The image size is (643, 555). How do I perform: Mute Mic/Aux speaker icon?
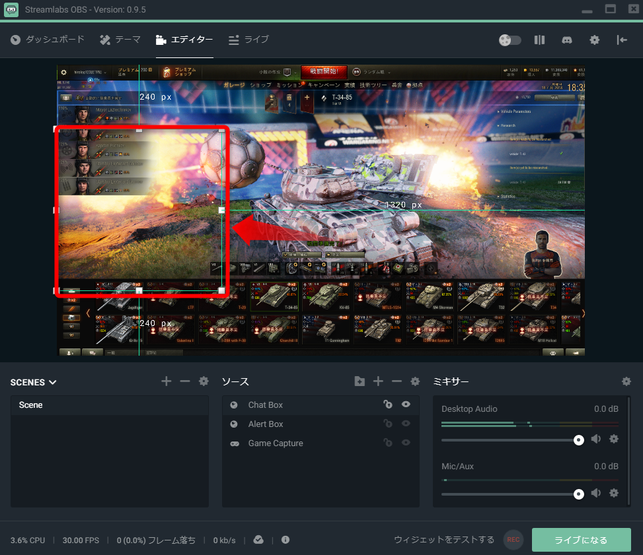pyautogui.click(x=596, y=493)
